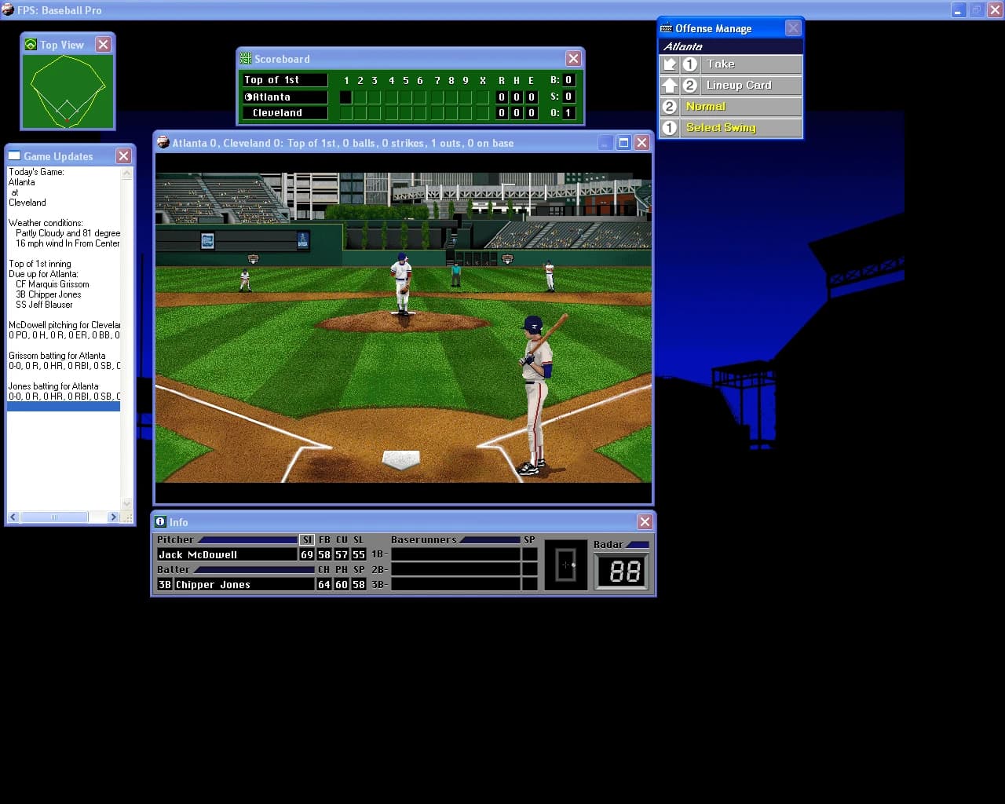The image size is (1005, 804).
Task: Click the number 1 icon beside Select Swing
Action: click(670, 127)
